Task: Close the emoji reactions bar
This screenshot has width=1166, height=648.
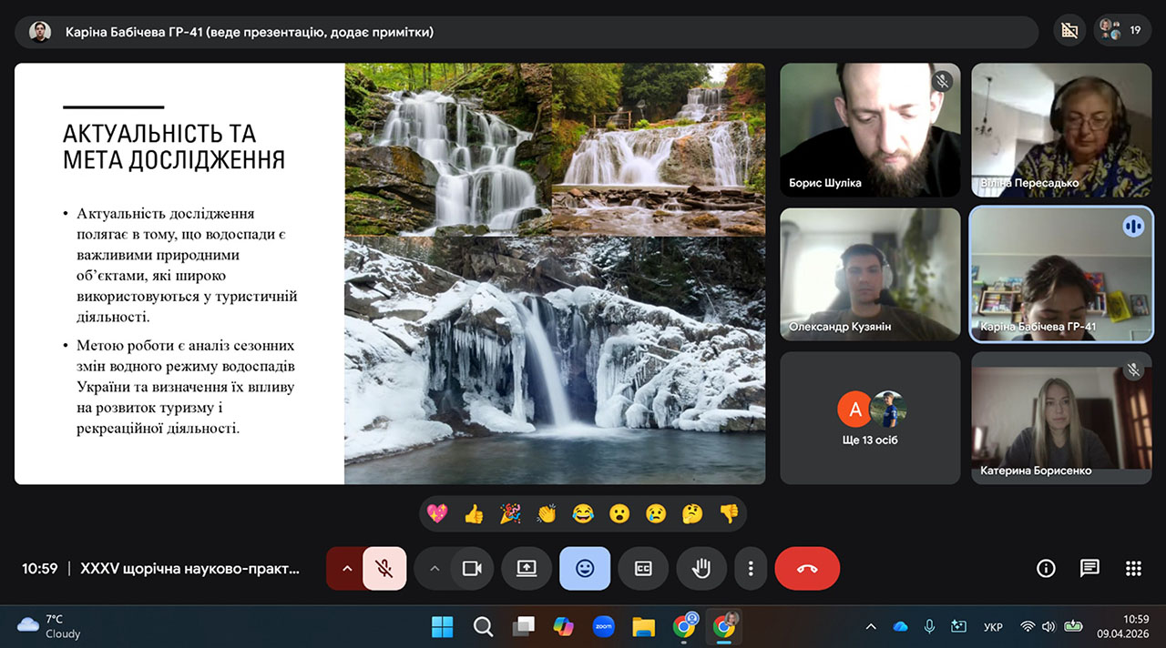Action: click(584, 569)
